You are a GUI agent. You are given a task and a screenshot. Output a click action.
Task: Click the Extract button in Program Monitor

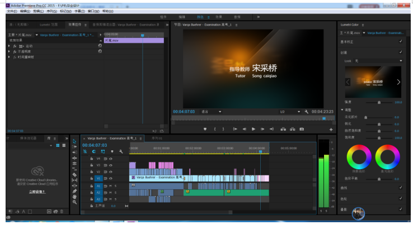[292, 129]
